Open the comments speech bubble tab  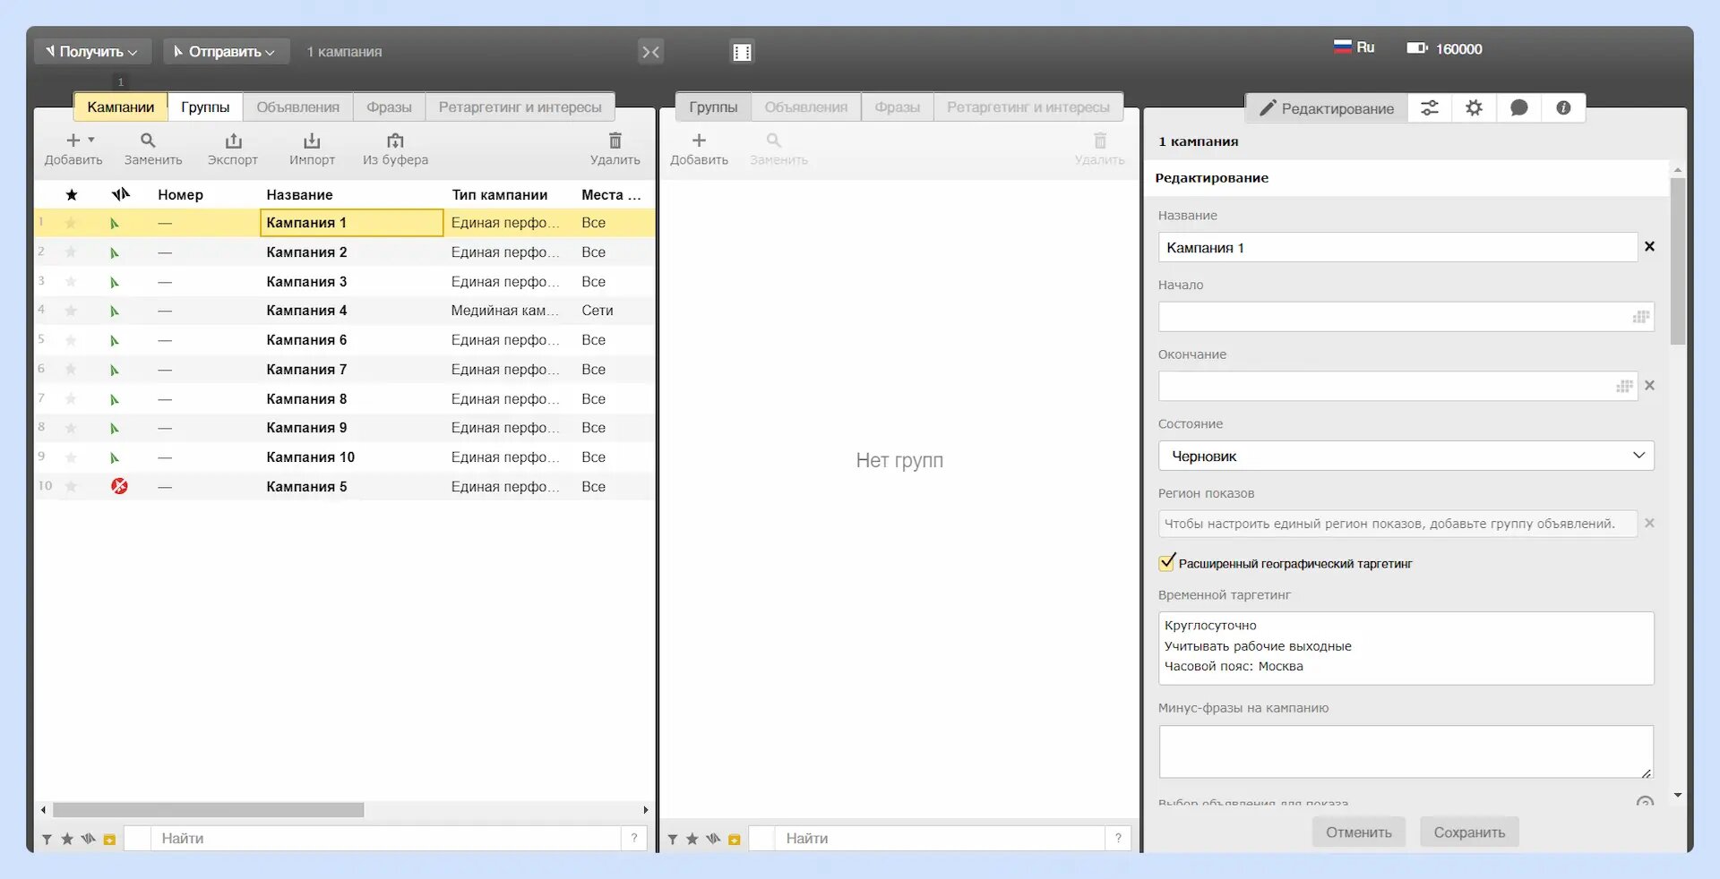(x=1519, y=108)
